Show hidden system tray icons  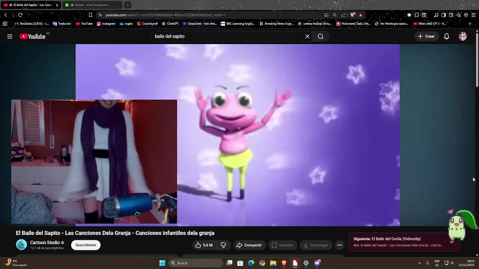pos(419,263)
